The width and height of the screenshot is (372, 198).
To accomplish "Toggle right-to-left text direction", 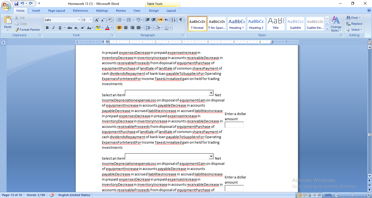I will (x=166, y=20).
